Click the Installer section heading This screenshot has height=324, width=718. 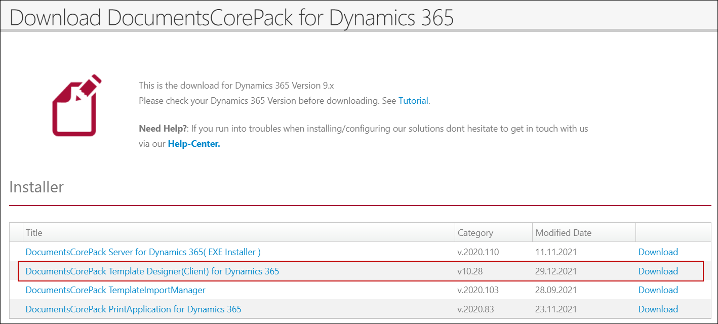point(36,187)
